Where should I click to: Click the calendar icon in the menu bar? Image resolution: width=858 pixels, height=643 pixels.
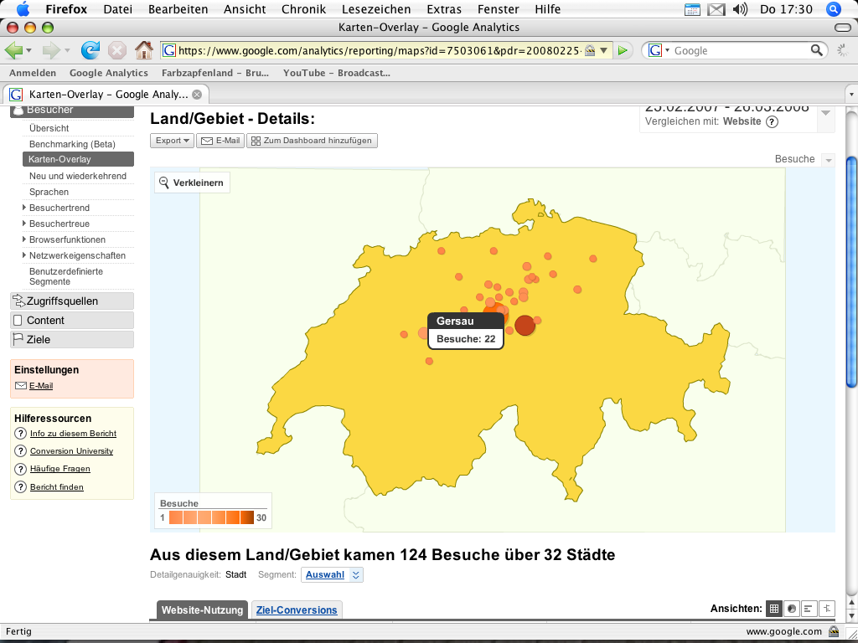(x=692, y=9)
